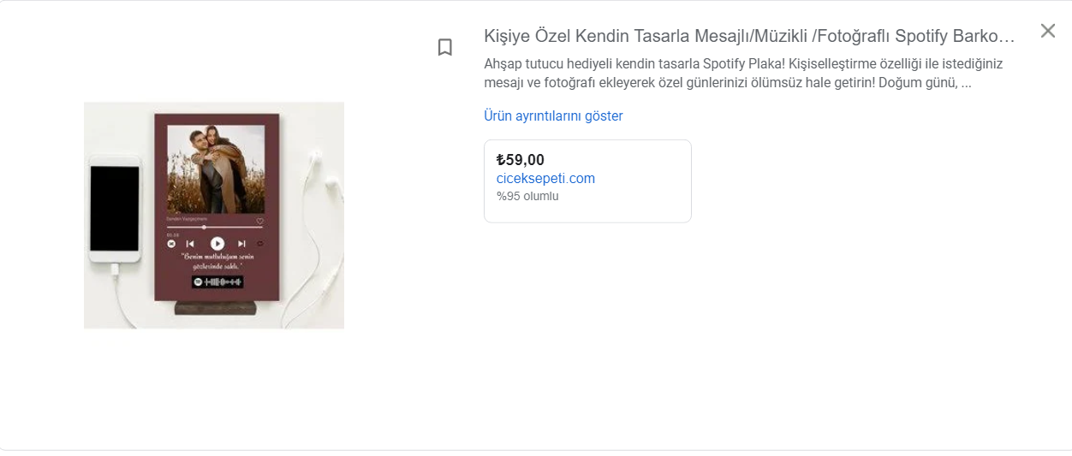
Task: Select the ₺59,00 price in the offer card
Action: coord(520,159)
